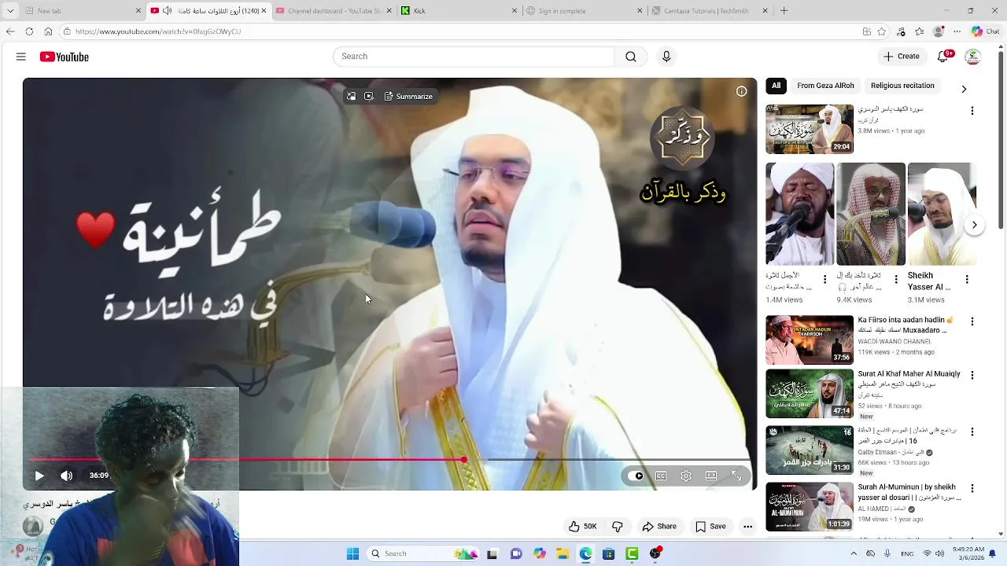Click the browser address bar URL
Screen dimensions: 1007x566
point(158,31)
